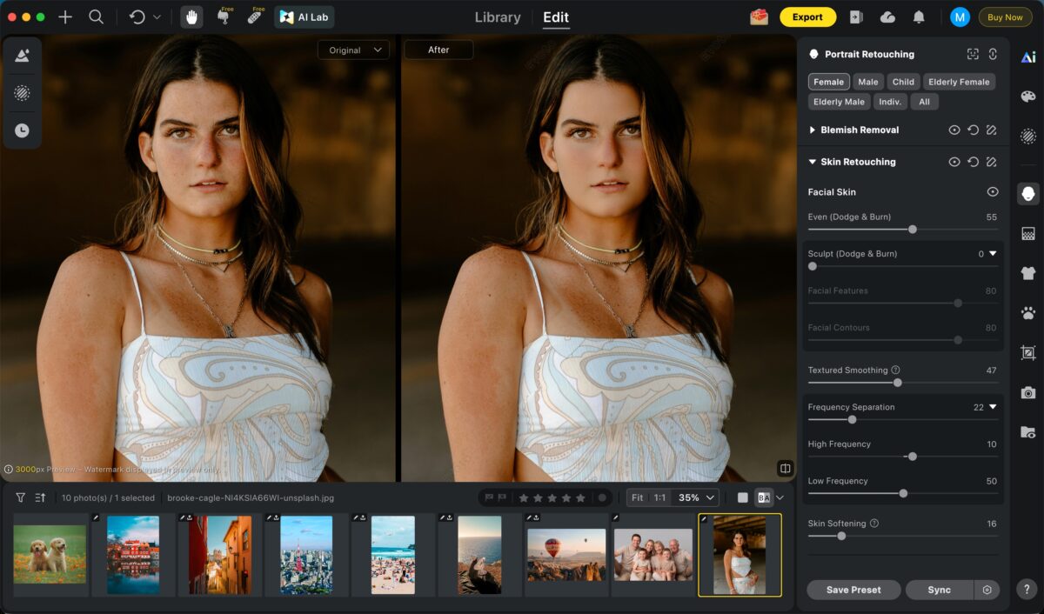Select the Child portrait option
1044x614 pixels.
[902, 81]
